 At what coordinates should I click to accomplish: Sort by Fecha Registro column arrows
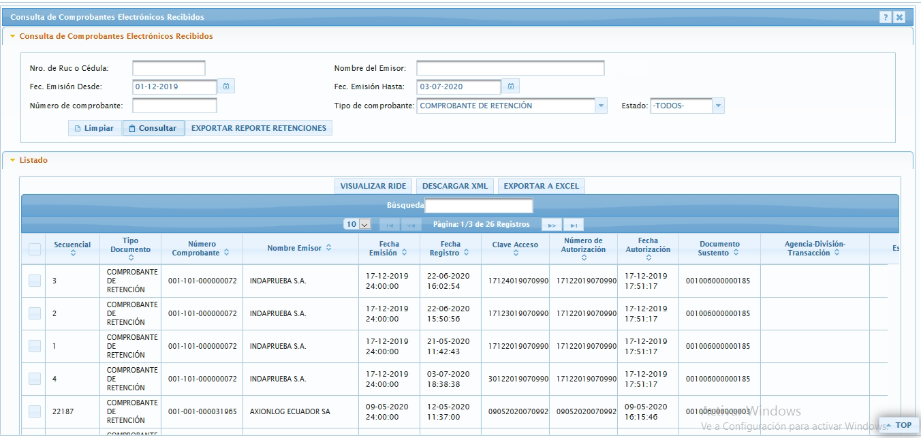(x=466, y=253)
